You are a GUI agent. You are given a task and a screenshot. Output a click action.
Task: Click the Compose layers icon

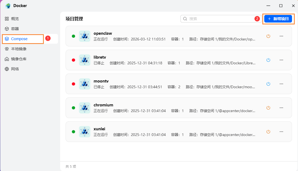[7, 39]
